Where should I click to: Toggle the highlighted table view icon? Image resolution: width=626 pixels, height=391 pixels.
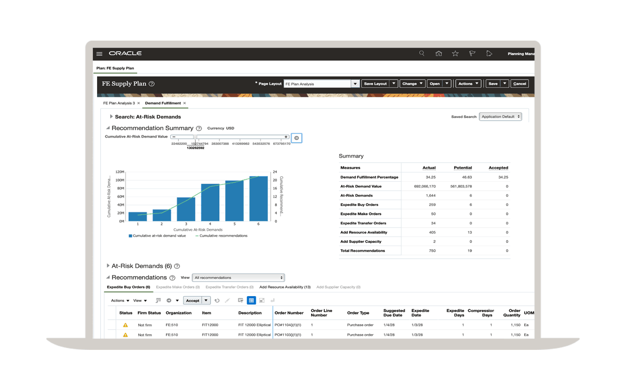point(251,300)
